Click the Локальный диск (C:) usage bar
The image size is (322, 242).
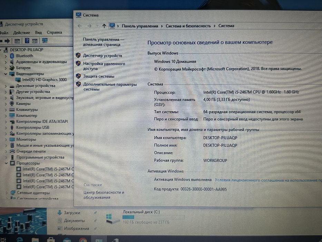coord(153,217)
